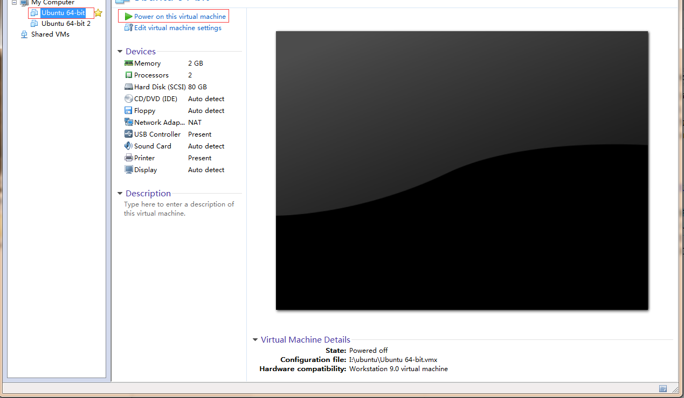Open Edit virtual machine settings link
The image size is (684, 398).
177,28
